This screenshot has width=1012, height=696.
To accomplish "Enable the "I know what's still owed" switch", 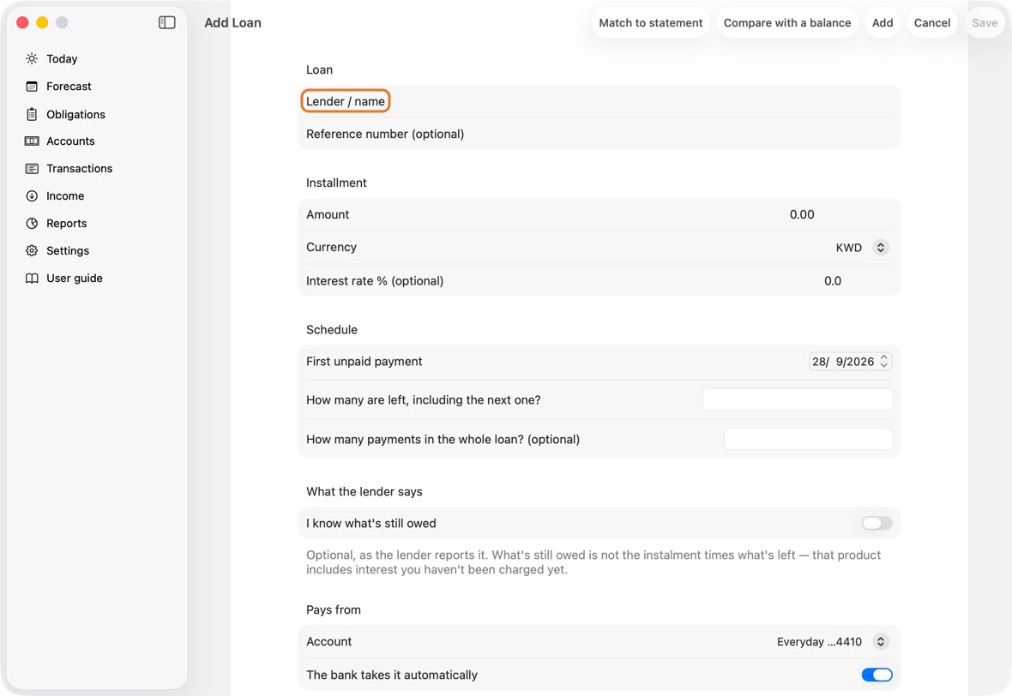I will [876, 523].
